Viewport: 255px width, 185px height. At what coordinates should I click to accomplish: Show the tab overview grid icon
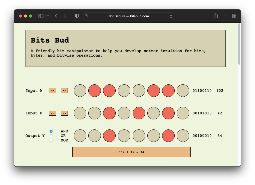point(234,16)
